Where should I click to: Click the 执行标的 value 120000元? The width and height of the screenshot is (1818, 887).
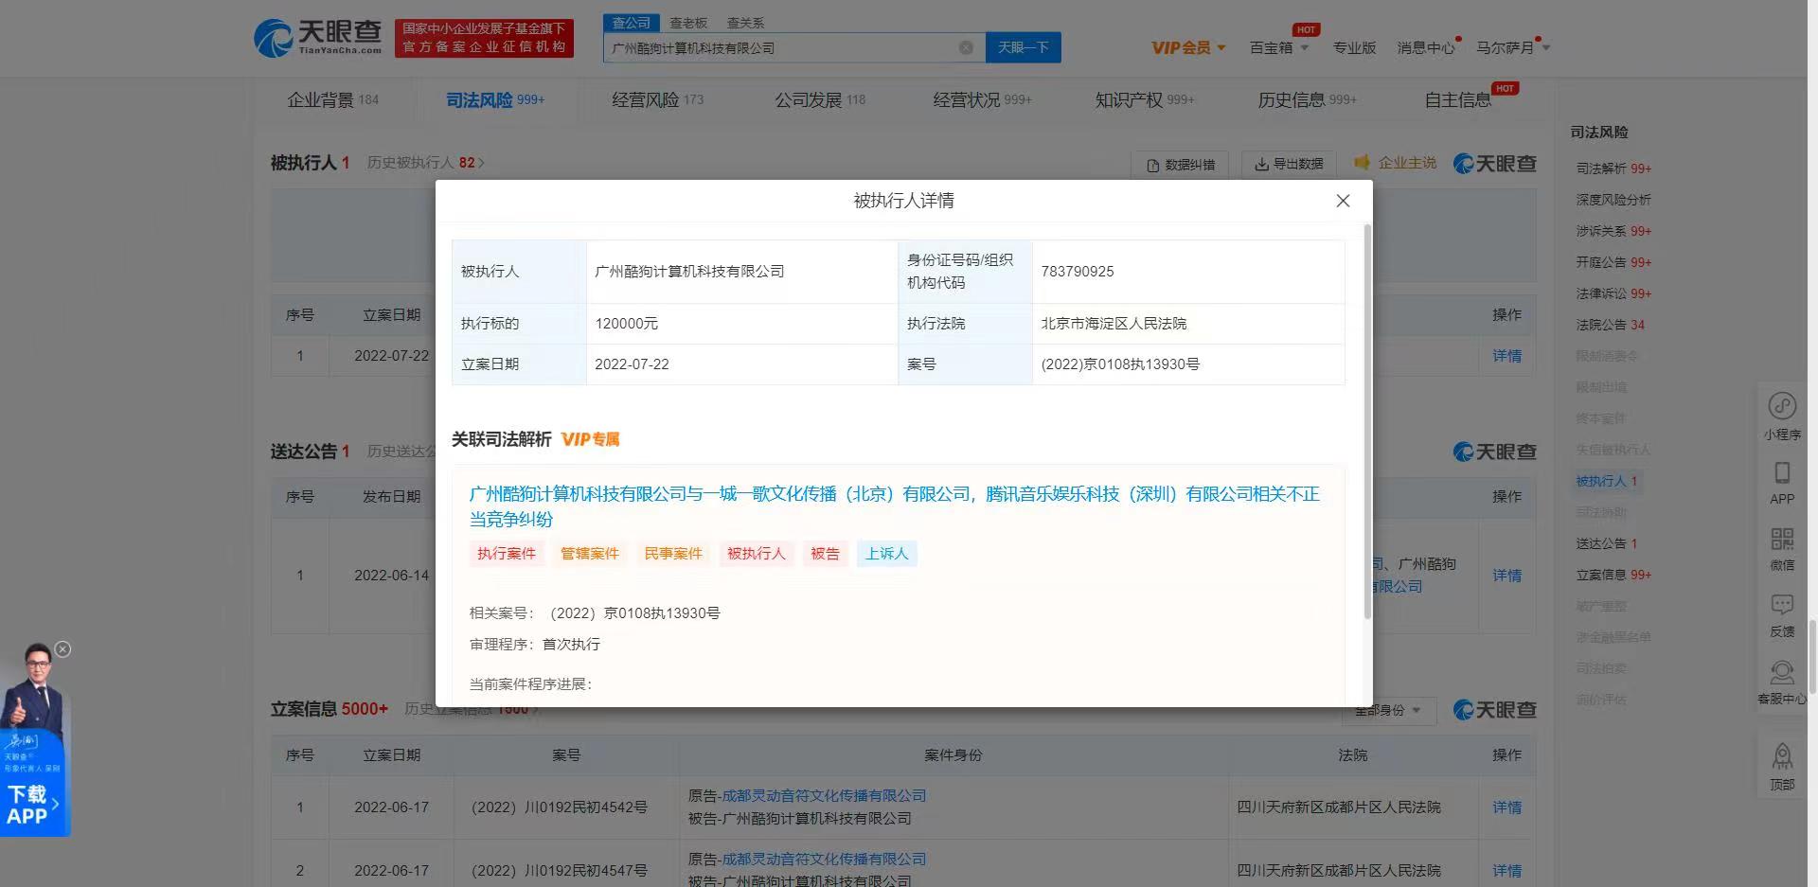(x=626, y=324)
